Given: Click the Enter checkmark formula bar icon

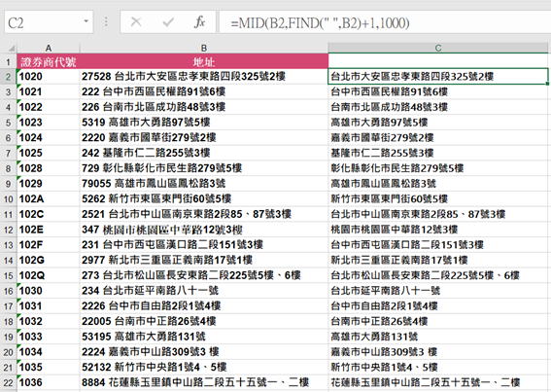Looking at the screenshot, I should (x=168, y=22).
